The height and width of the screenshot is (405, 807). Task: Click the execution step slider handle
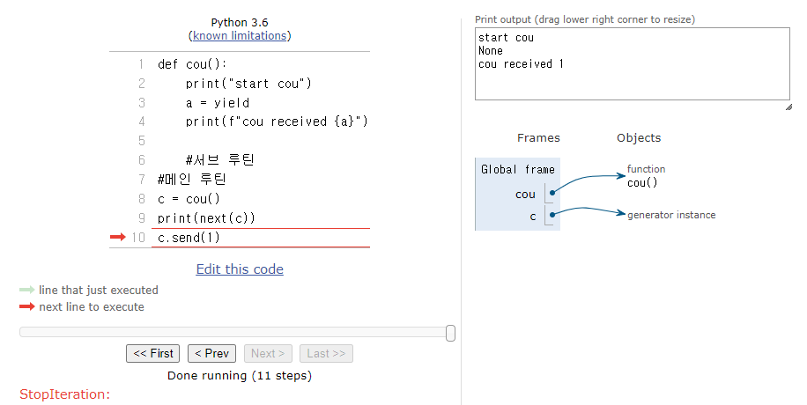(x=450, y=333)
